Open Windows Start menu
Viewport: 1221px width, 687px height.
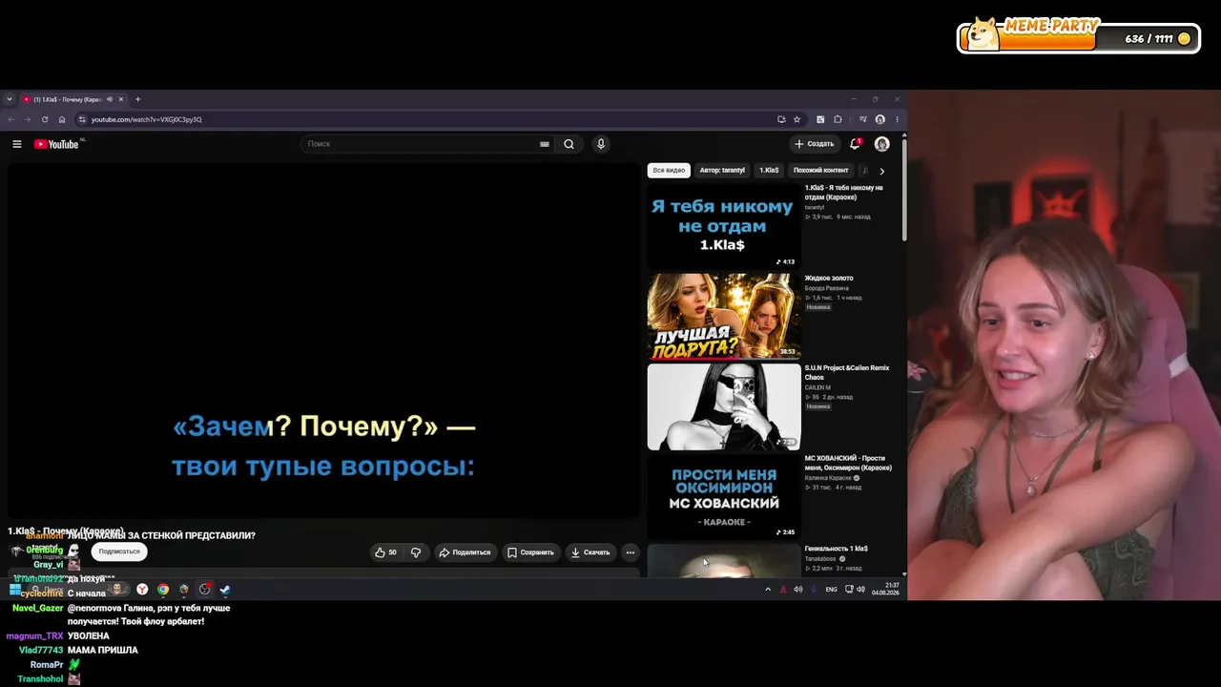pos(15,590)
